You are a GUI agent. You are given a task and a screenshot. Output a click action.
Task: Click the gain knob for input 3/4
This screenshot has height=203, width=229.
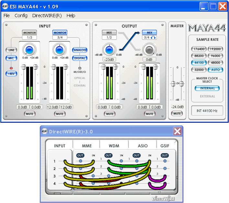[59, 50]
